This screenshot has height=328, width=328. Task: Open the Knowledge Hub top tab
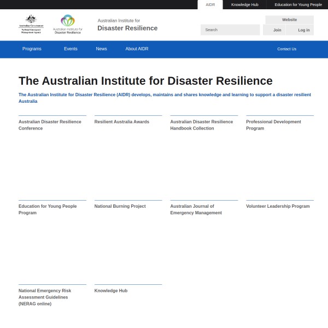coord(244,4)
